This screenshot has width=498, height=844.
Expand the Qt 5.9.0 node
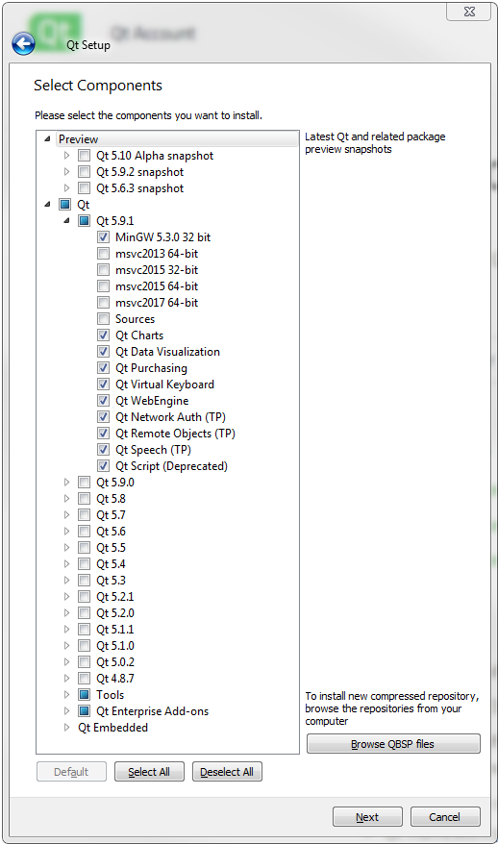(x=66, y=483)
